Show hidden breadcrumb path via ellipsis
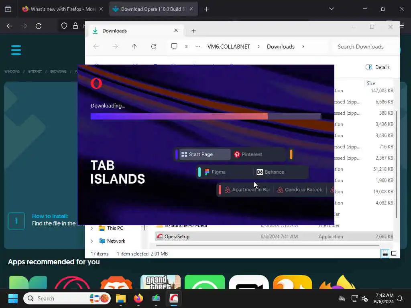411x308 pixels. click(x=198, y=47)
